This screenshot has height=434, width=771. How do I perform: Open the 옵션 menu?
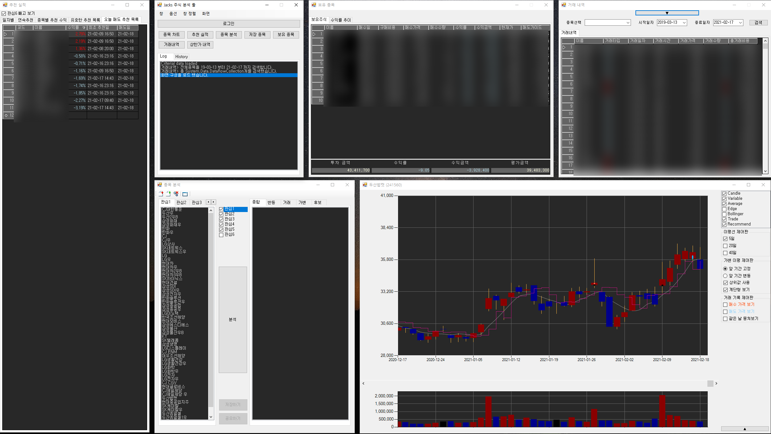click(173, 13)
